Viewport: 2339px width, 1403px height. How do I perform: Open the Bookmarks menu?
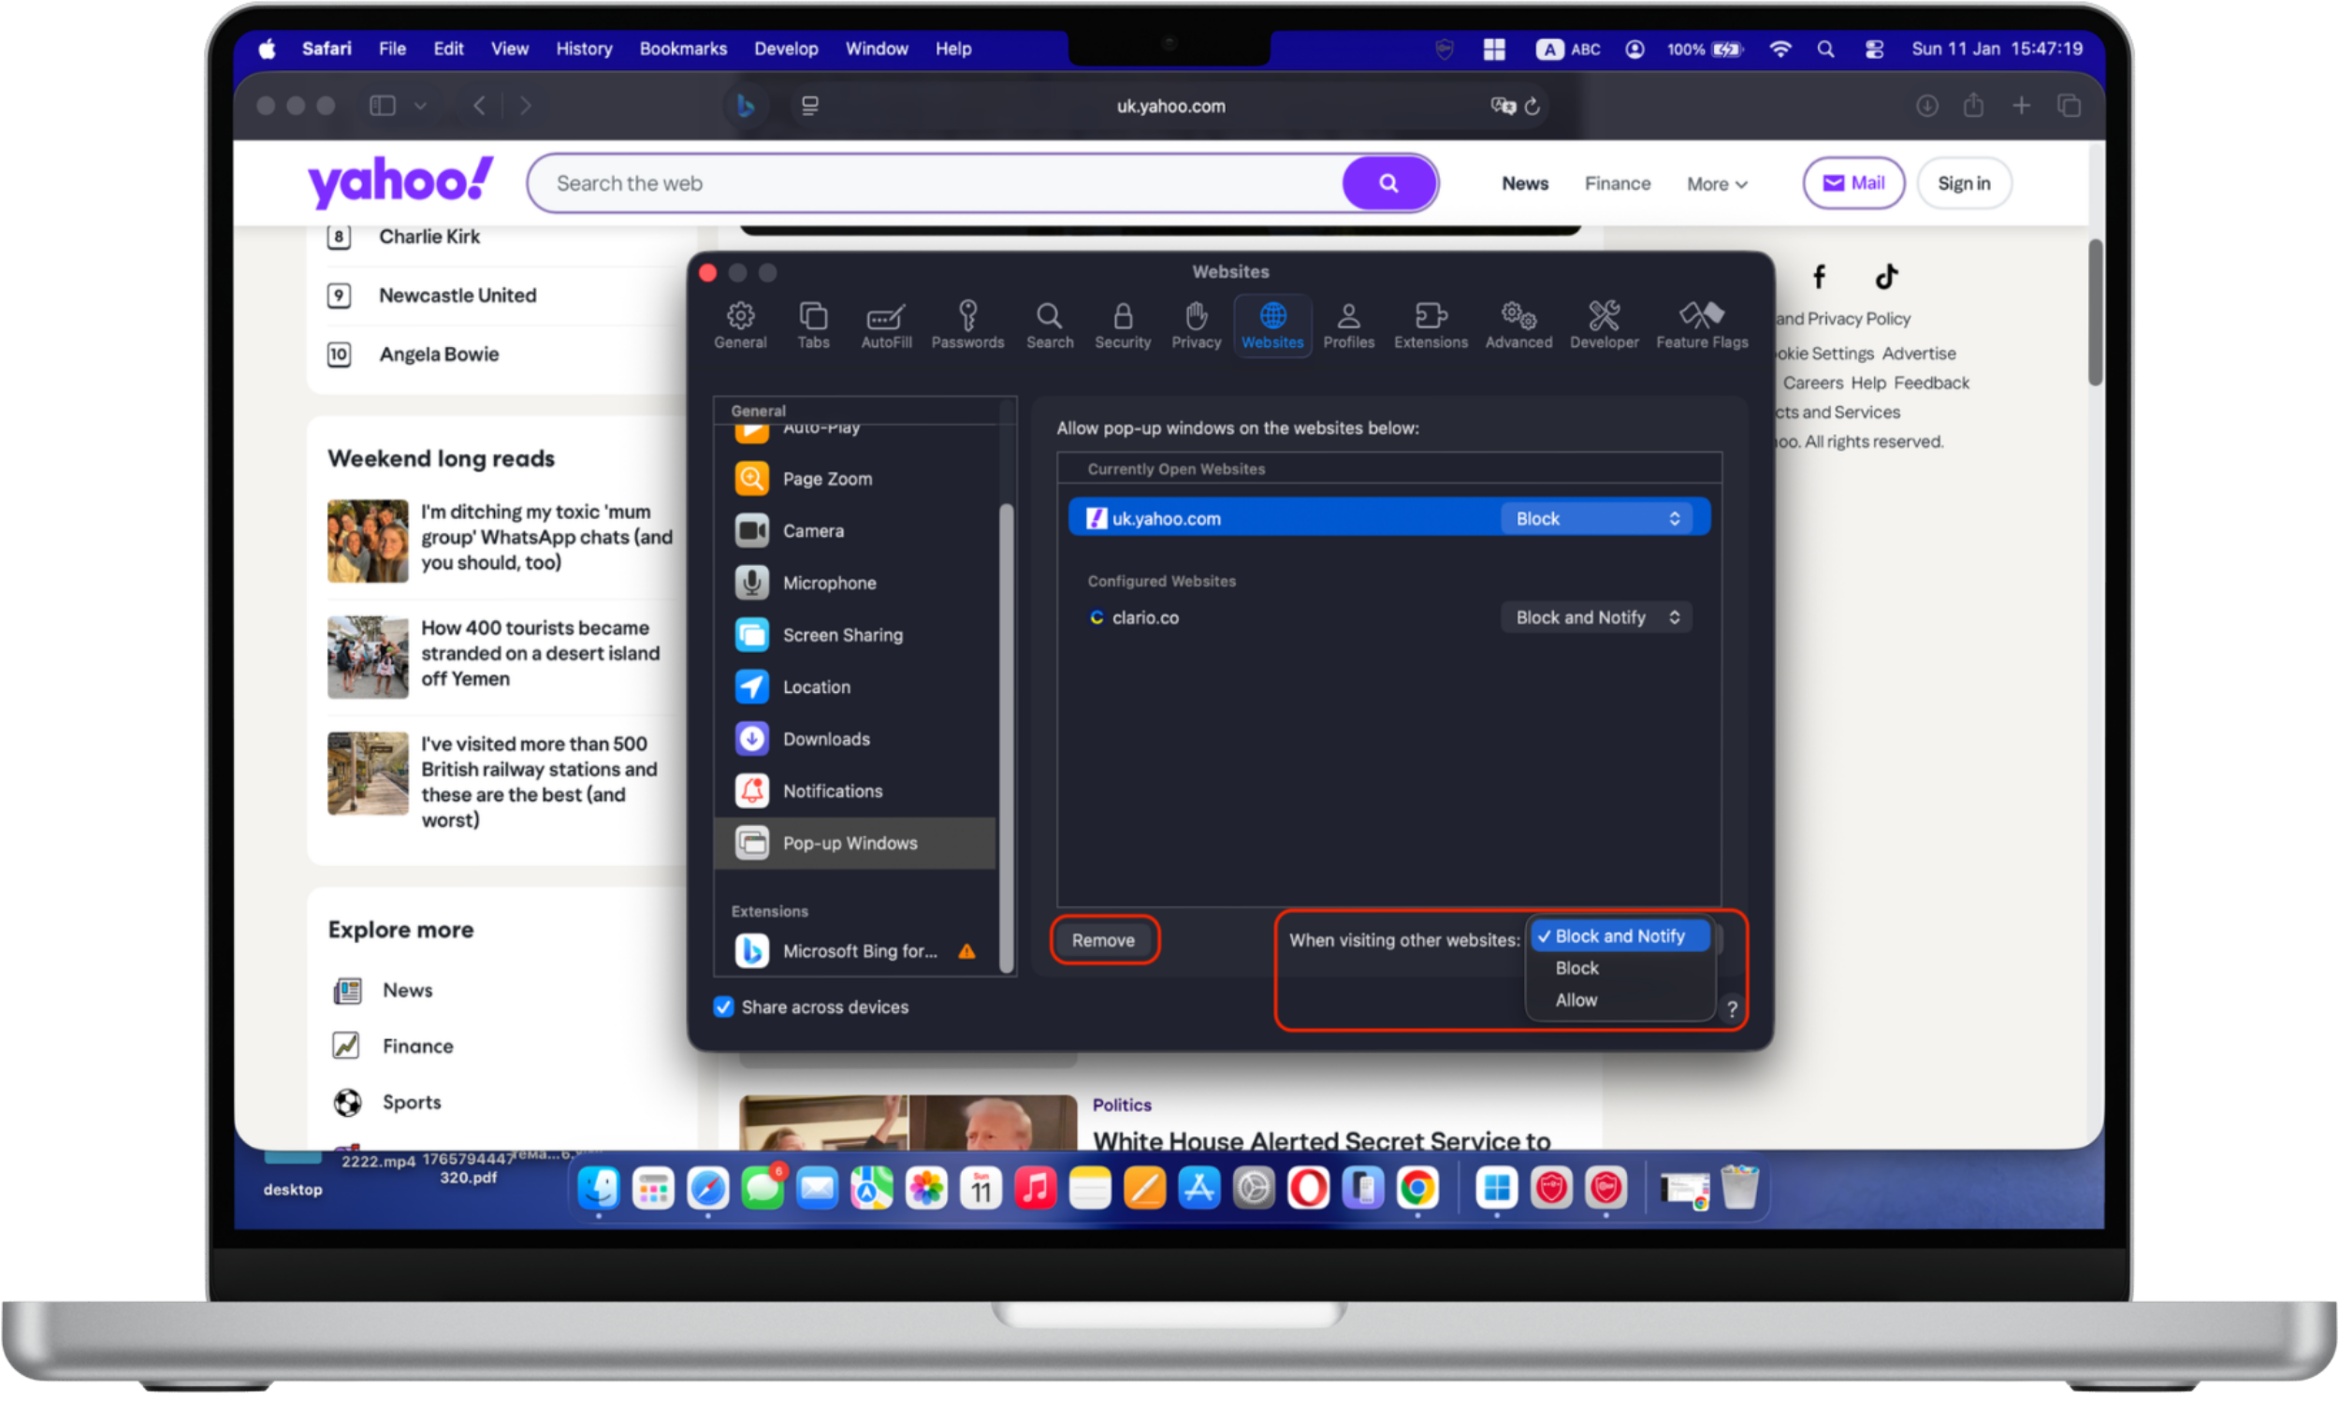683,49
